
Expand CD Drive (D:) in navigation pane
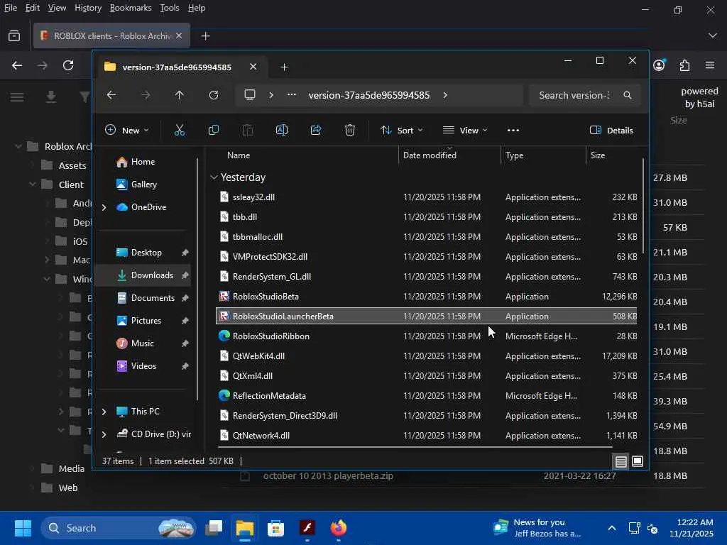pyautogui.click(x=104, y=434)
